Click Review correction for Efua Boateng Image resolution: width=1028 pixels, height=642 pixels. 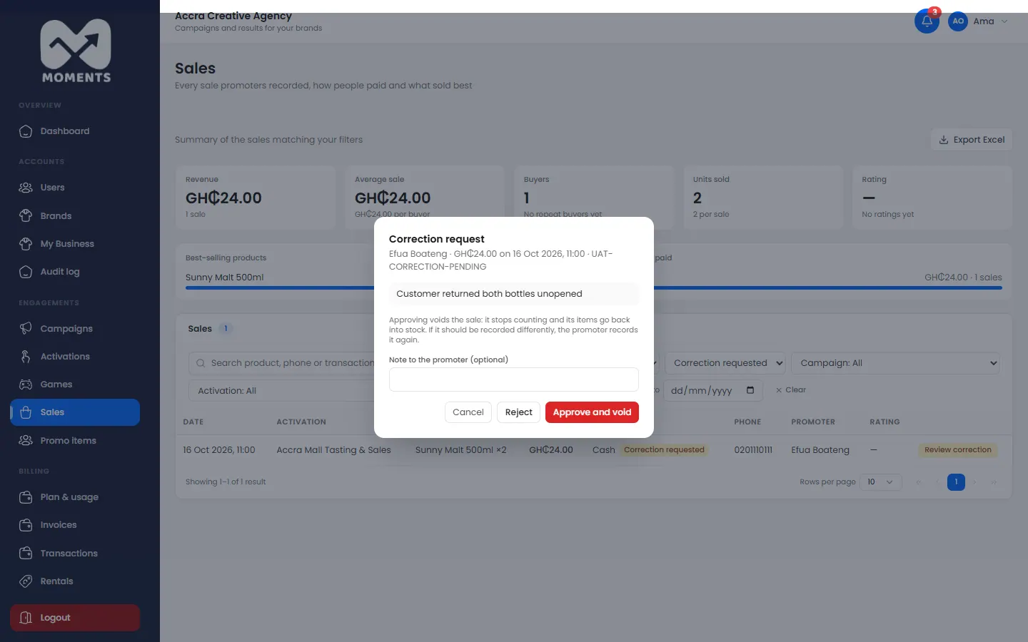pos(958,450)
